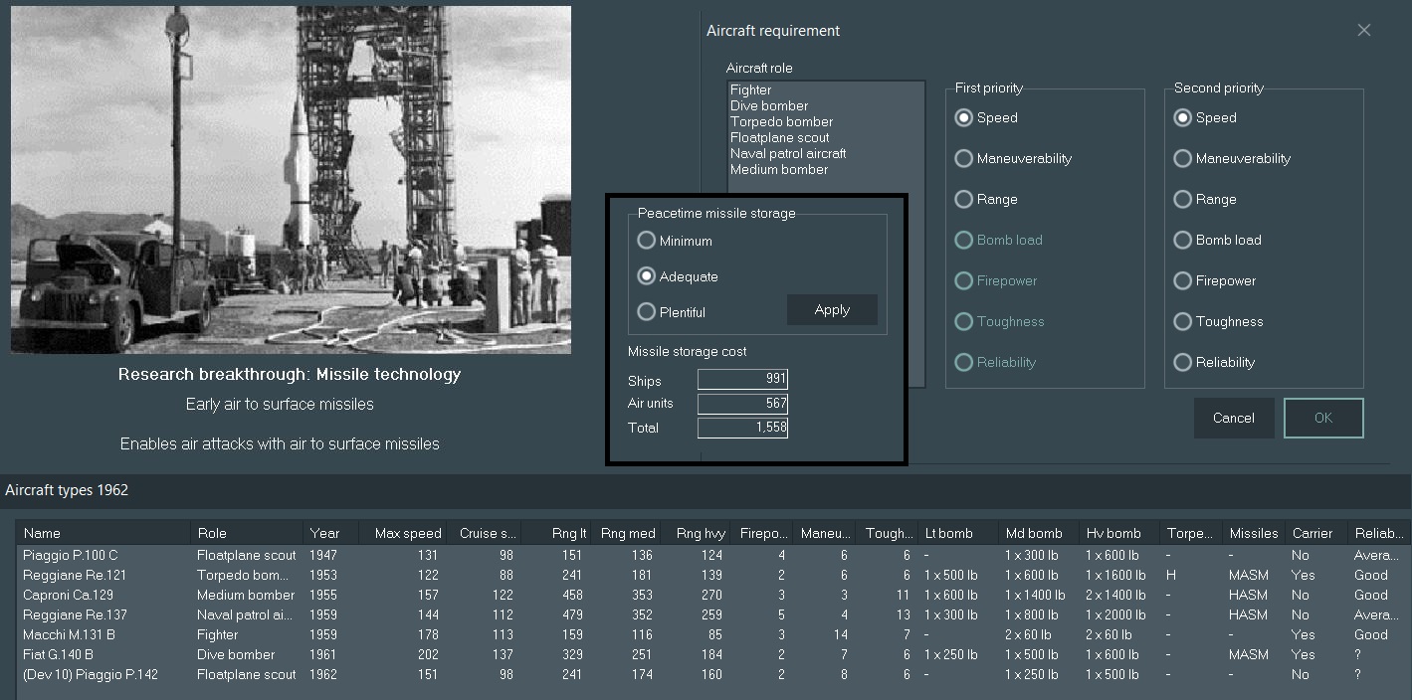Select Adequate peacetime missile storage
The image size is (1412, 700).
coord(678,276)
